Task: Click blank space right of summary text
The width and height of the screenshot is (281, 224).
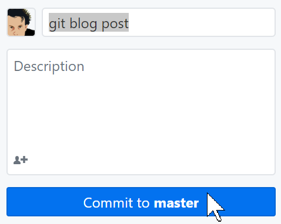Action: (x=202, y=22)
